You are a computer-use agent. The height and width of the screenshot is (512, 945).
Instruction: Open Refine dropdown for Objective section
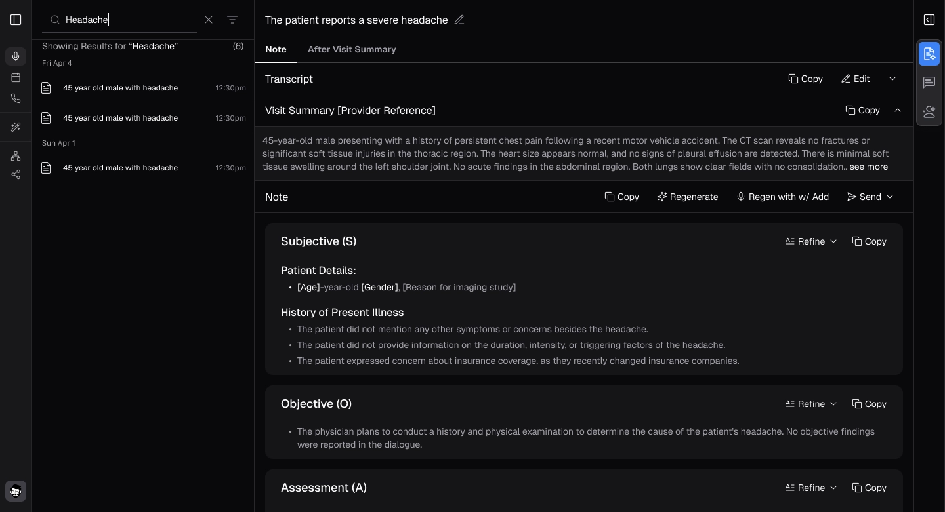coord(811,404)
